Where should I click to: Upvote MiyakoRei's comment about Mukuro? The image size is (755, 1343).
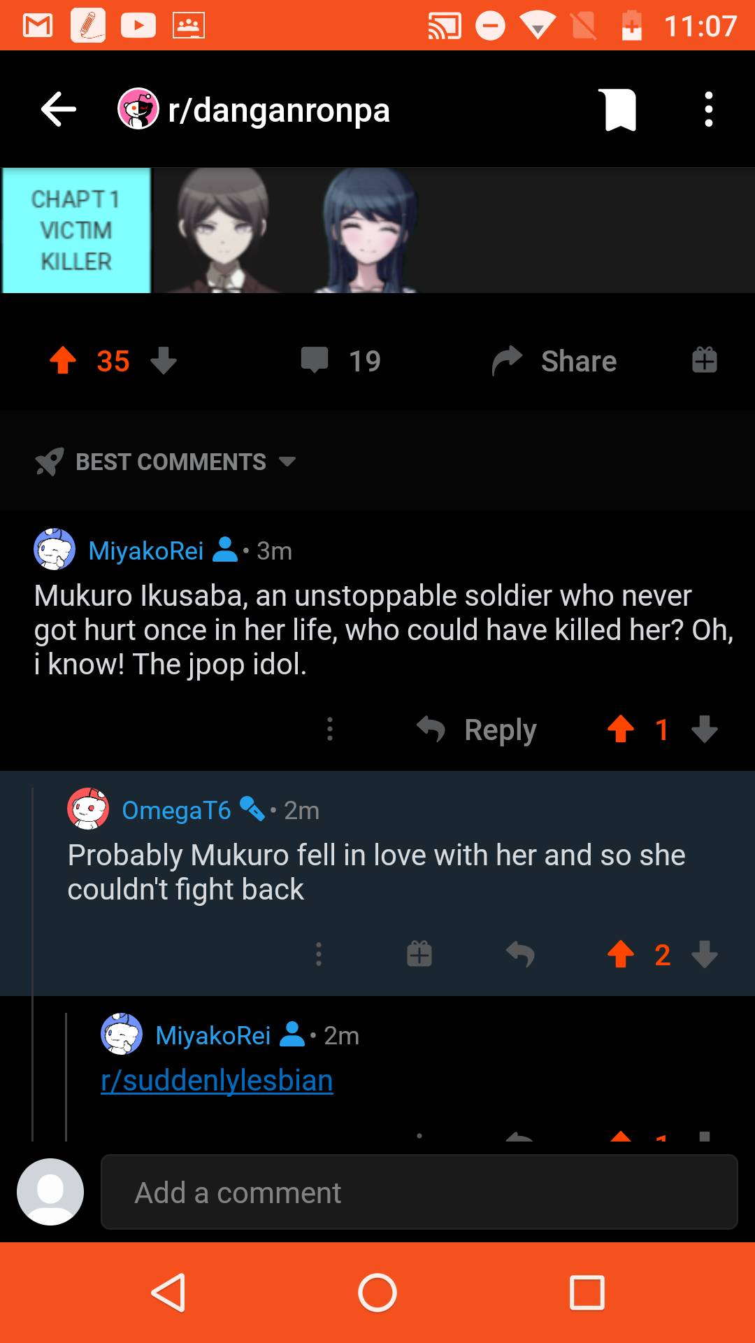(x=621, y=730)
